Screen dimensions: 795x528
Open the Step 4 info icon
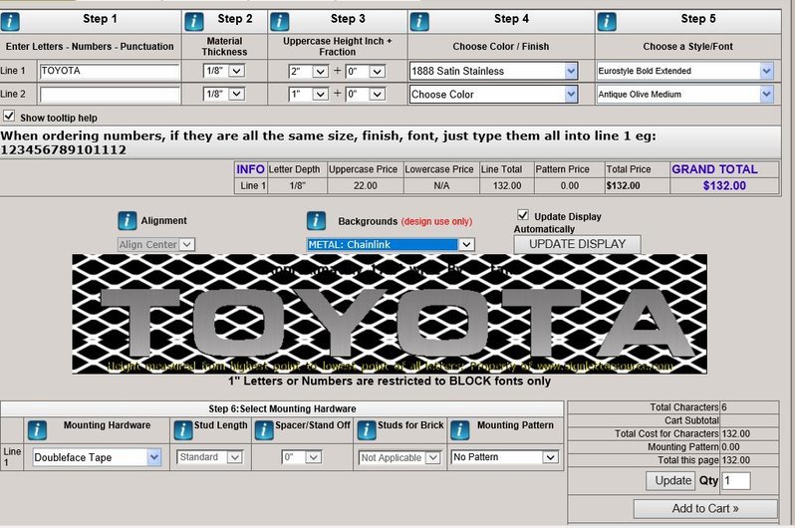pos(419,21)
